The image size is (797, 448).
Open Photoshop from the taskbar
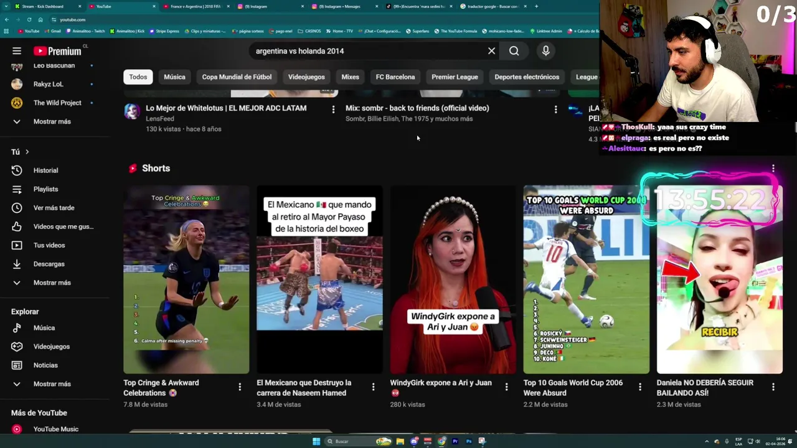pos(469,441)
